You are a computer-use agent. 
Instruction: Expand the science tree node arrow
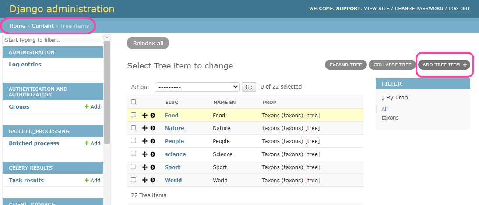click(x=153, y=154)
